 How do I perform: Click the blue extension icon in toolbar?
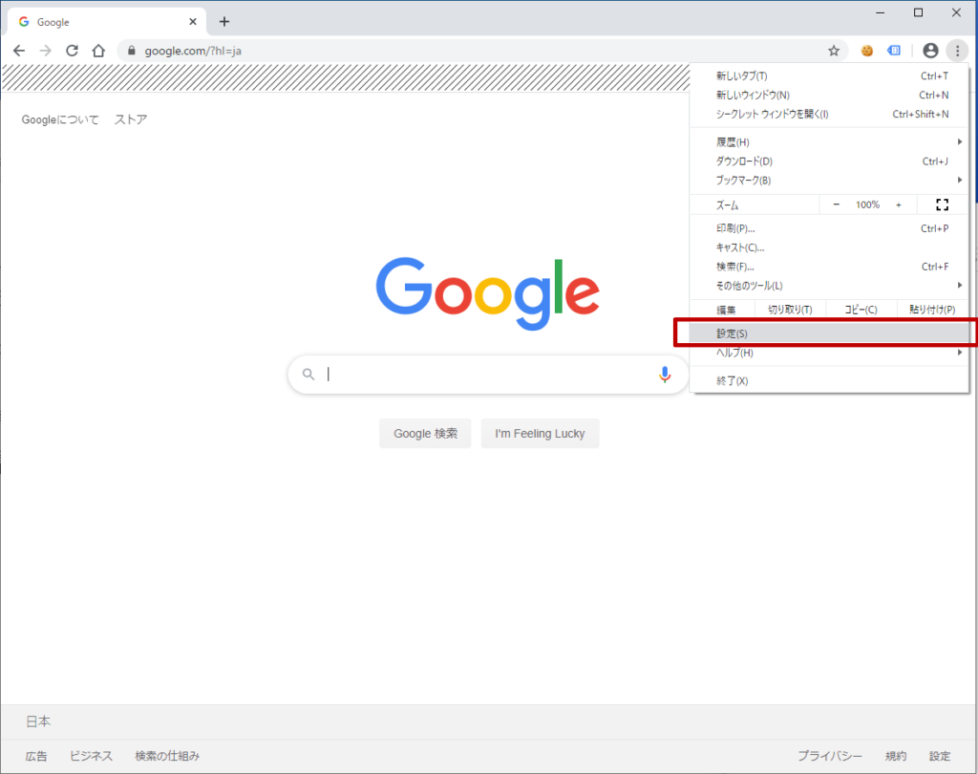click(x=894, y=51)
